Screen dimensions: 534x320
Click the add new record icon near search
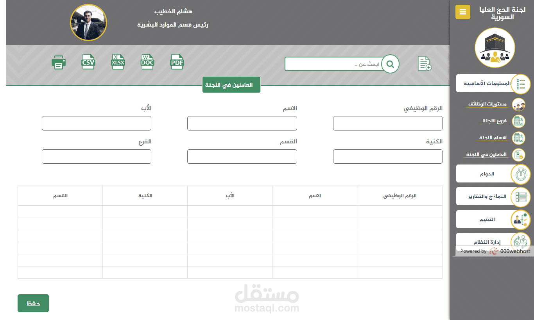[425, 63]
